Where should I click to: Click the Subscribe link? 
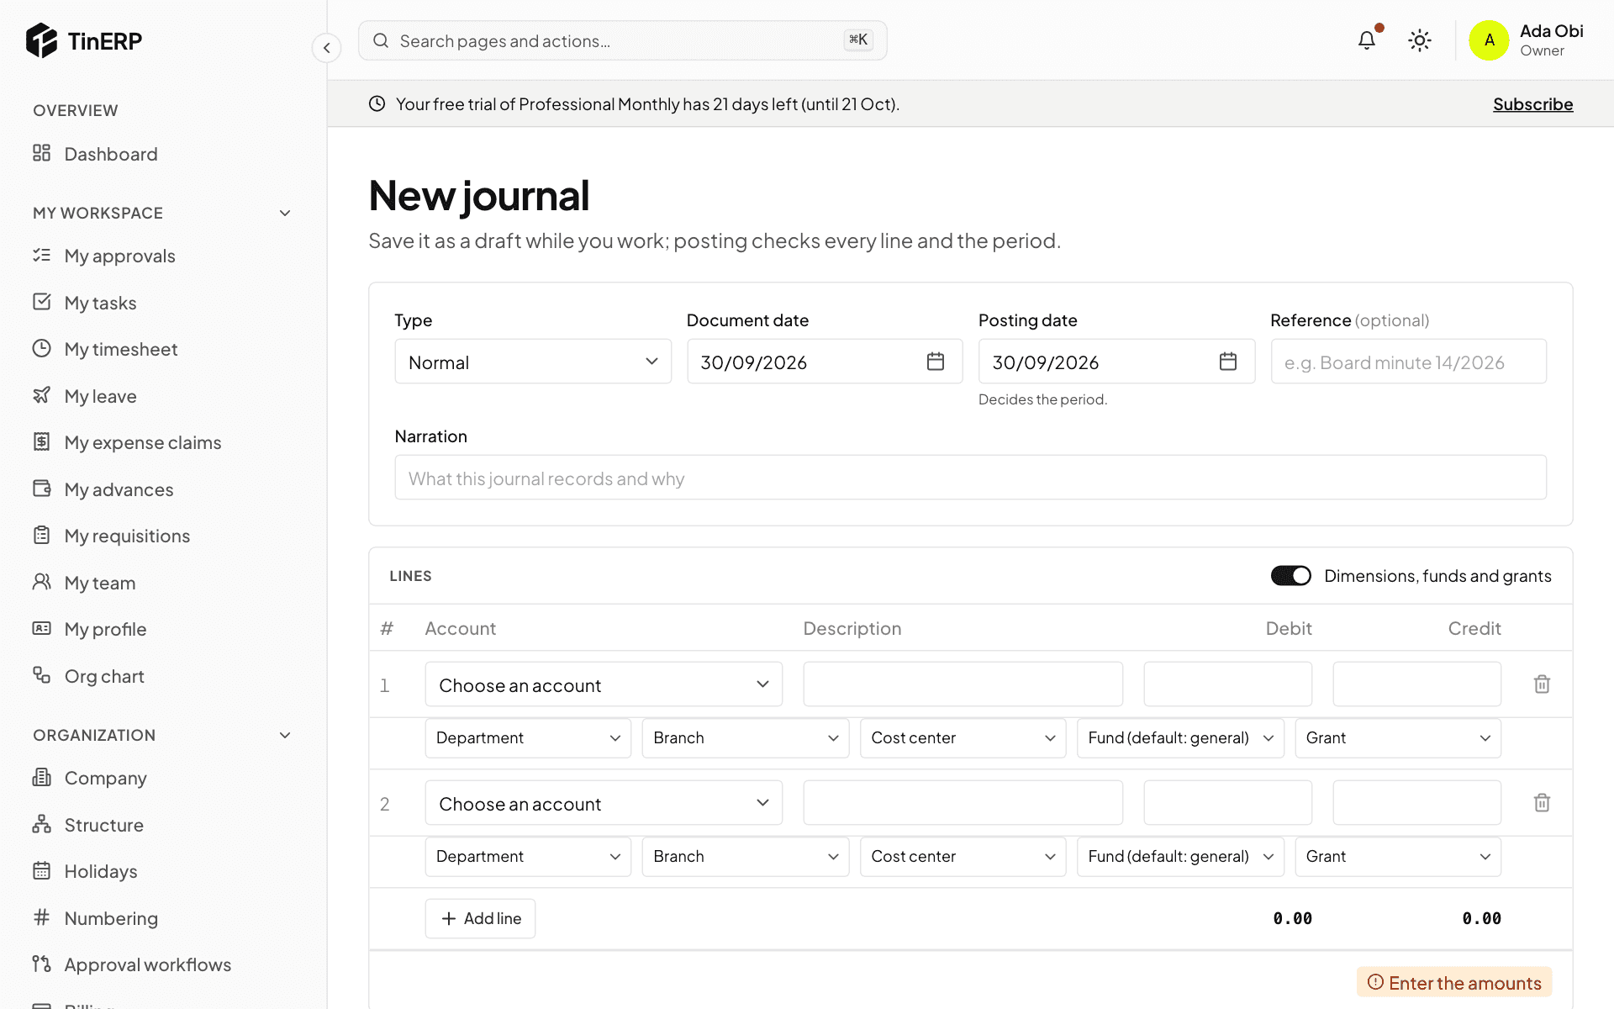pos(1532,104)
